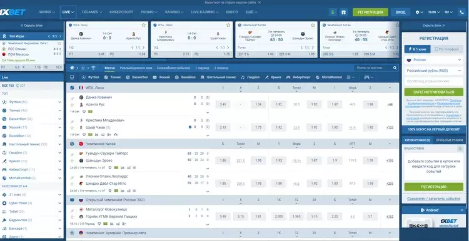This screenshot has height=241, width=469.
Task: Open the ЛИНИЯ dropdown menu
Action: pyautogui.click(x=46, y=12)
